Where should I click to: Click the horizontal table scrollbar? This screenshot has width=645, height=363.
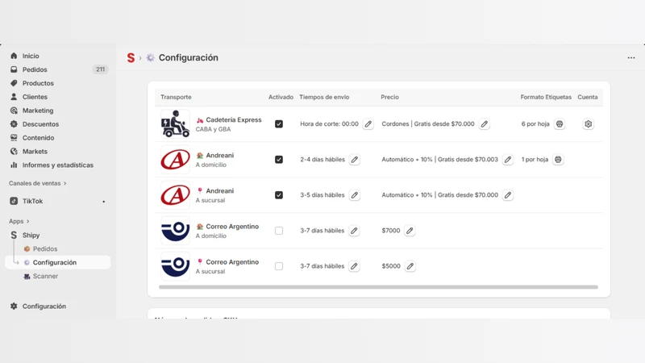[378, 287]
